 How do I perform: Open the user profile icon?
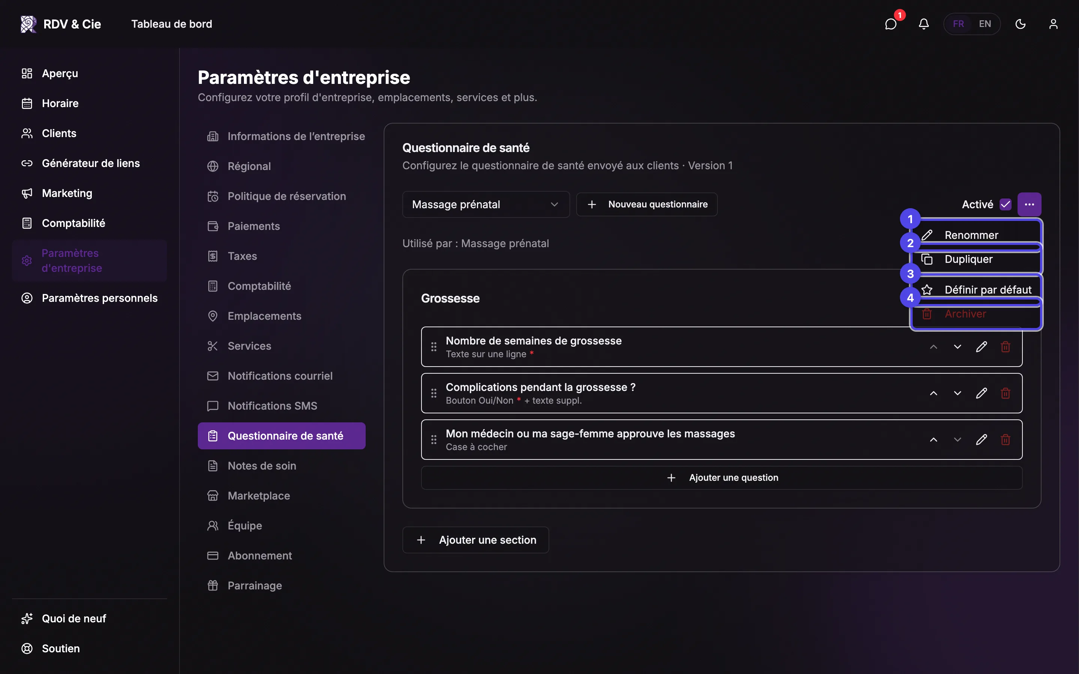1053,24
